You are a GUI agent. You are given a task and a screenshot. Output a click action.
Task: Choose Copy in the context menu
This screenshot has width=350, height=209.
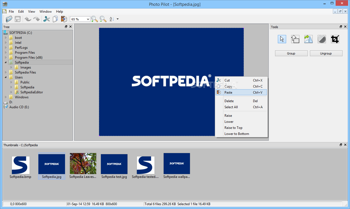[x=241, y=86]
